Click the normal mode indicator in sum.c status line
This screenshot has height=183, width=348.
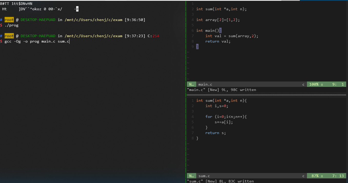(x=192, y=176)
